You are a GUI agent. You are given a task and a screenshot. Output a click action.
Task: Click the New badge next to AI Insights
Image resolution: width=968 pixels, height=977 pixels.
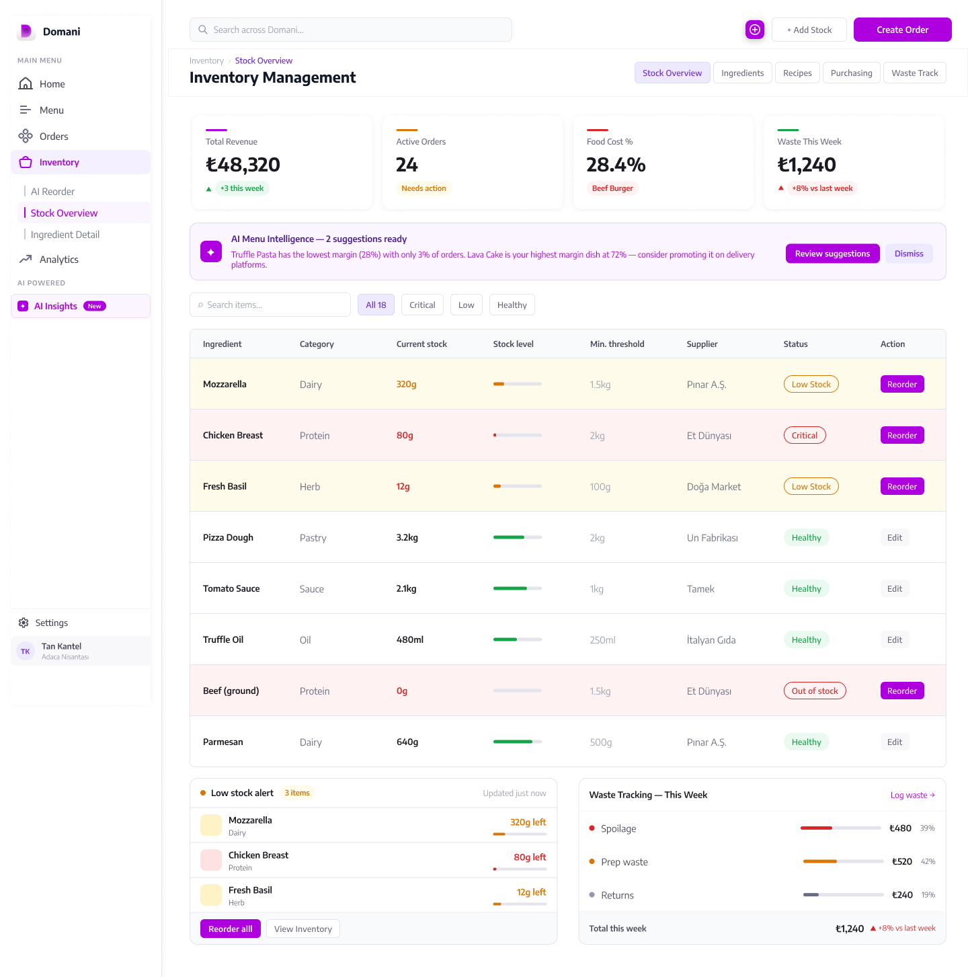pos(95,306)
